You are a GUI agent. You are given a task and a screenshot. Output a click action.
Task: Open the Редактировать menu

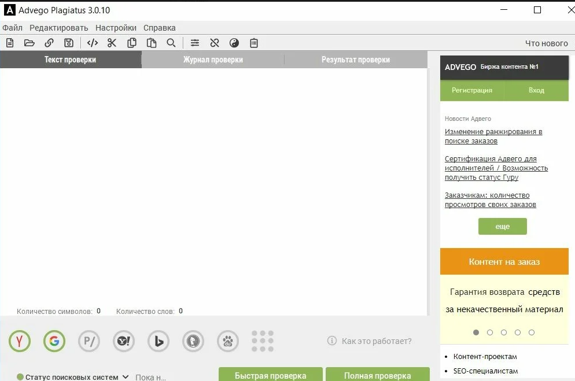(x=59, y=28)
